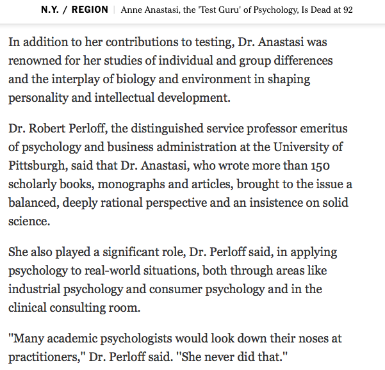
Task: Click the vertical divider beside REGION
Action: (x=114, y=10)
